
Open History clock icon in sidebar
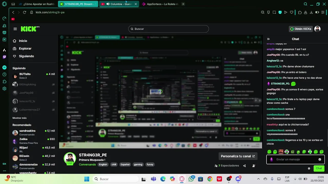pos(4,75)
